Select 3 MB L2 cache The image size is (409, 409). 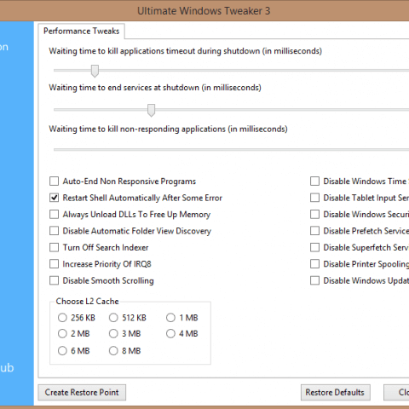(113, 333)
